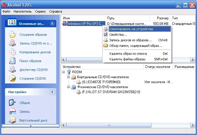This screenshot has width=197, height=135.
Task: Collapse the Основные операции panel chevron
Action: pos(52,23)
